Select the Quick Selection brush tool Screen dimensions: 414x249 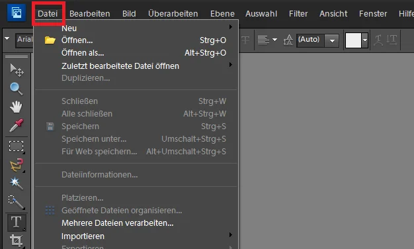click(17, 202)
